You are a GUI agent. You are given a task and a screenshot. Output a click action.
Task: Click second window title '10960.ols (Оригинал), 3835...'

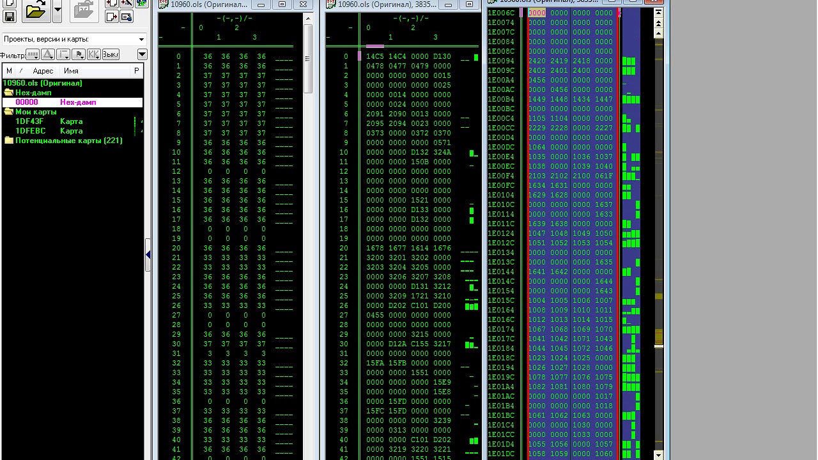click(x=387, y=4)
